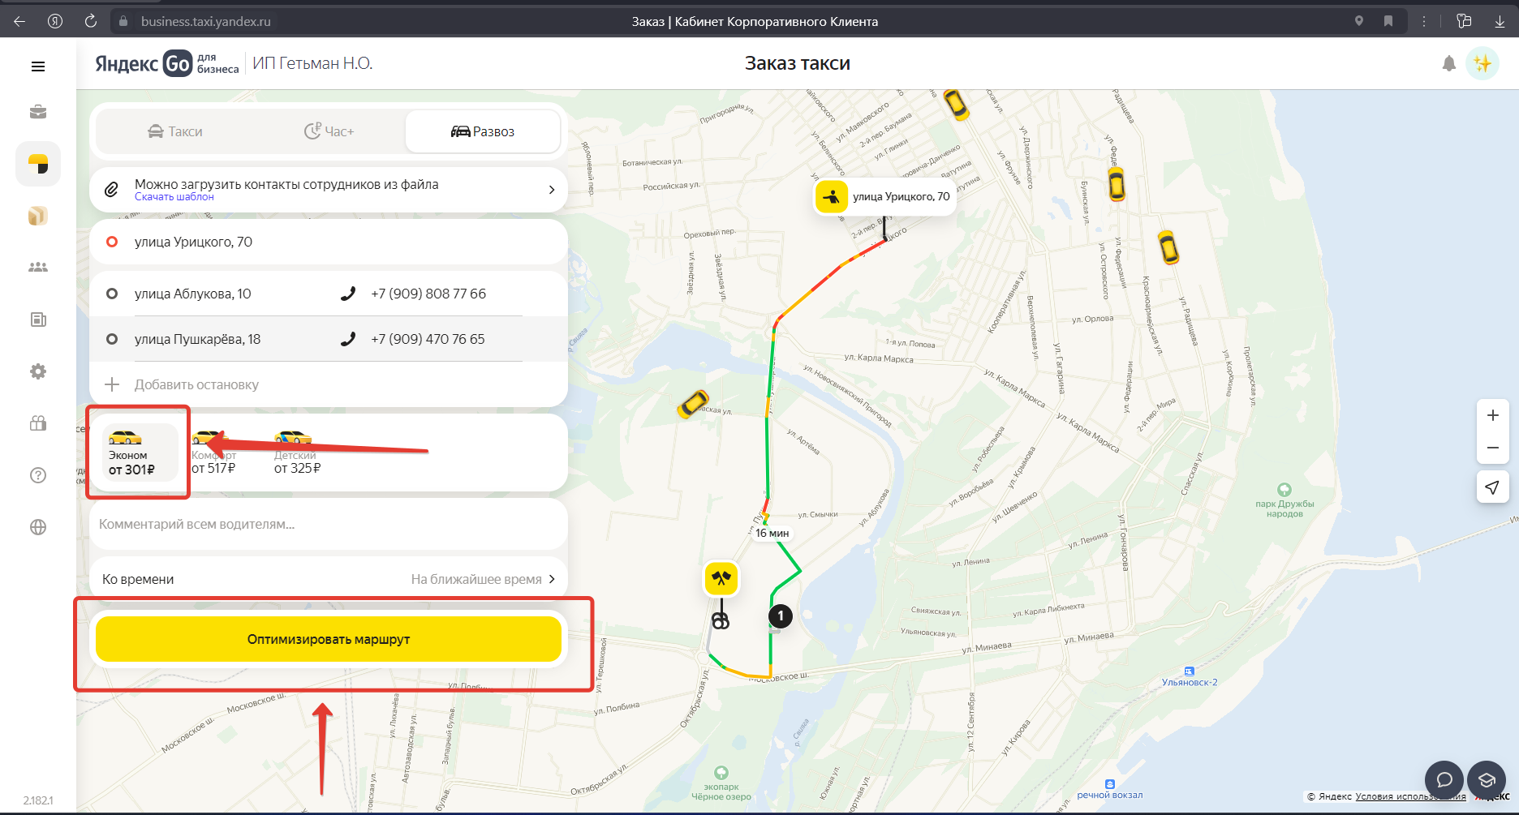Viewport: 1519px width, 815px height.
Task: Switch to the Такси tab
Action: coord(175,131)
